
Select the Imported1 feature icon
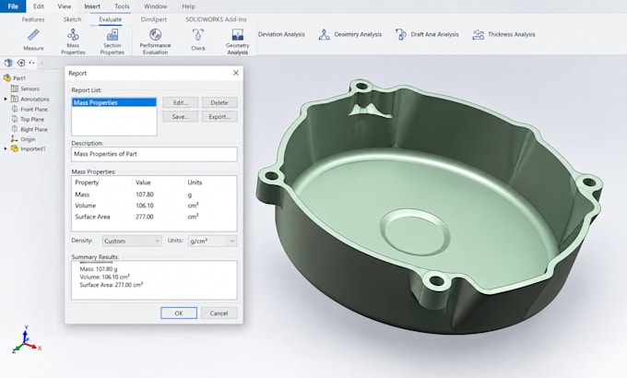pos(15,148)
